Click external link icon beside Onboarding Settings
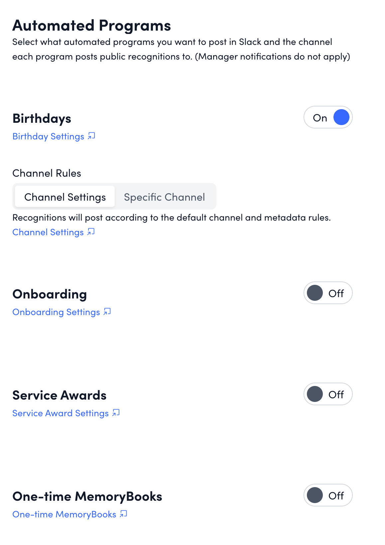385x545 pixels. 106,311
